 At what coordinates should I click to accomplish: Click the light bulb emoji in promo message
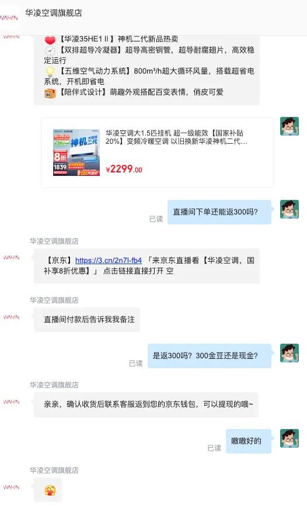[x=50, y=71]
